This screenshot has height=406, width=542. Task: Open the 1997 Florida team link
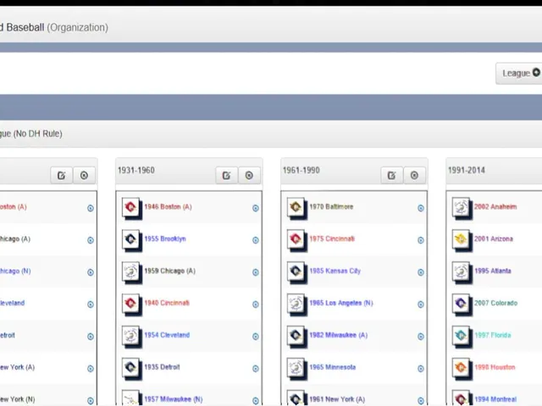(493, 335)
